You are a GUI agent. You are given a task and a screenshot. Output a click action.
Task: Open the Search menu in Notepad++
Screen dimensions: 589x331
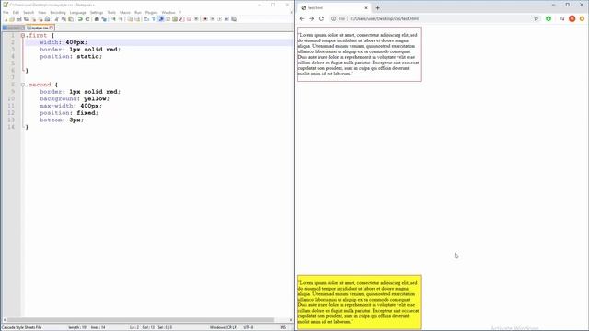(29, 12)
